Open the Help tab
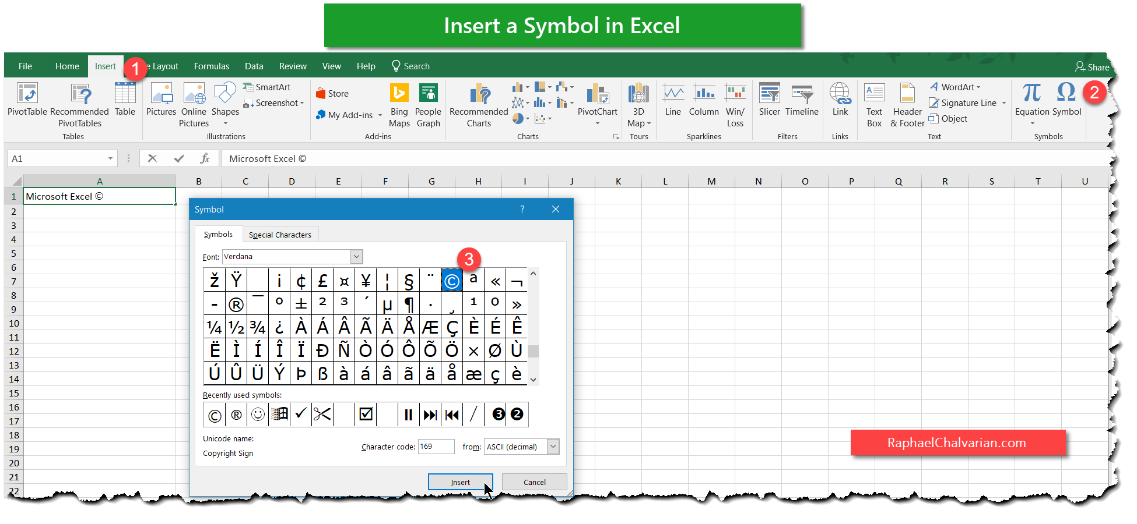 click(x=366, y=66)
